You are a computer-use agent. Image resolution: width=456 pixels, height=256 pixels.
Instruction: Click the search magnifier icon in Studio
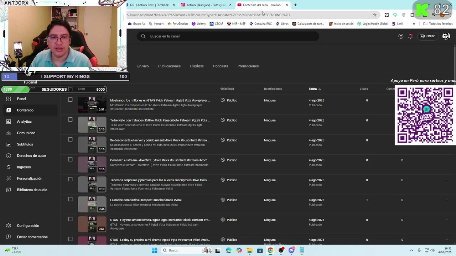coord(143,36)
